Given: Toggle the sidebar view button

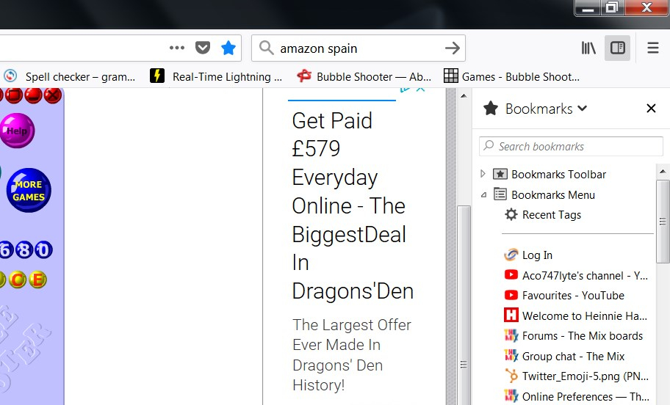Looking at the screenshot, I should pyautogui.click(x=617, y=48).
